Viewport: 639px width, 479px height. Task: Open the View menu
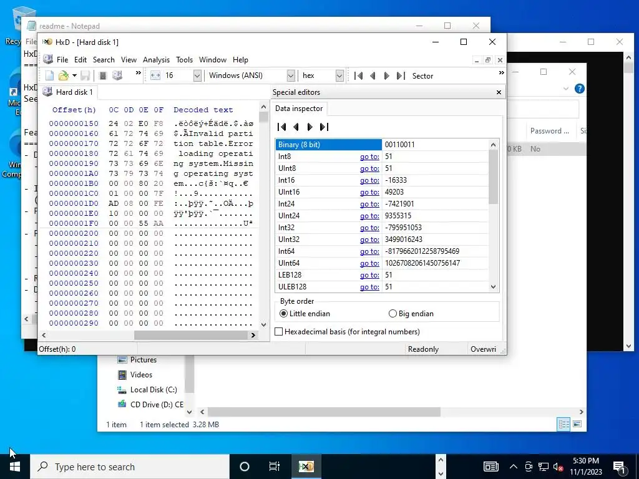[129, 60]
